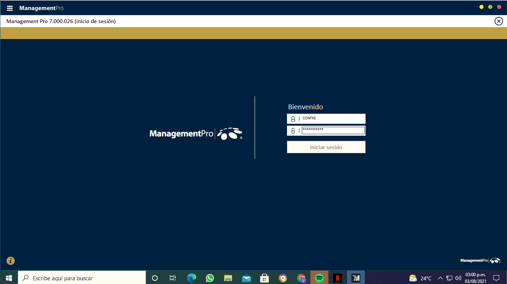Expand the hidden system tray icons chevron
The image size is (507, 284).
pos(440,278)
